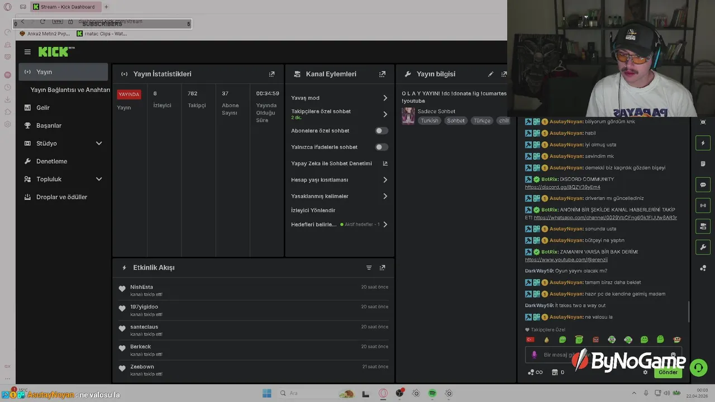Image resolution: width=715 pixels, height=402 pixels.
Task: Pop out the Kanal Eylemleri panel
Action: pyautogui.click(x=383, y=74)
